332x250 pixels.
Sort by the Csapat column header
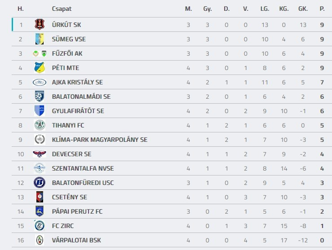(x=62, y=9)
